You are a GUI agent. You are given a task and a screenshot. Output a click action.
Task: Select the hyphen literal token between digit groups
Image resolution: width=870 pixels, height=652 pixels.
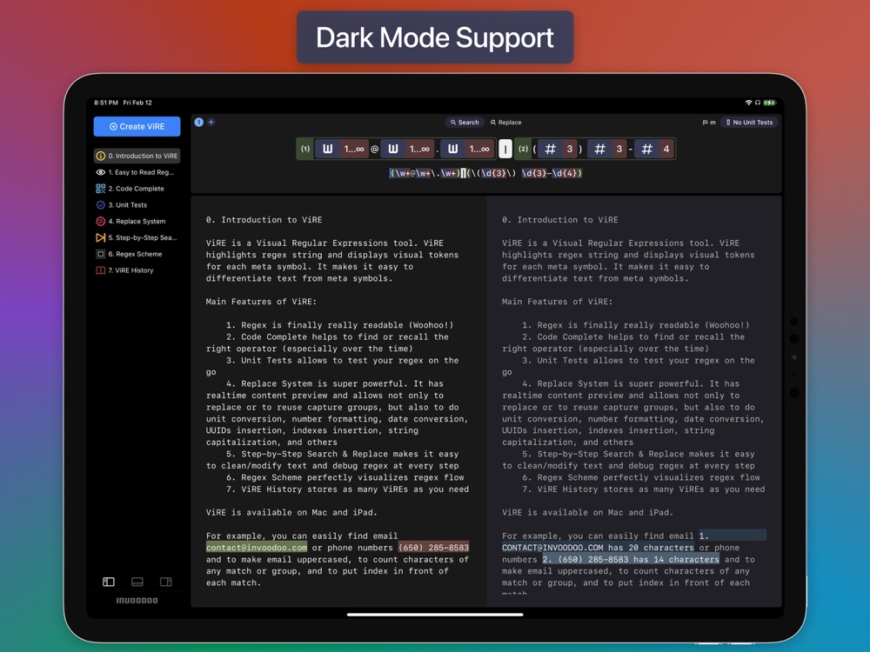(x=630, y=150)
